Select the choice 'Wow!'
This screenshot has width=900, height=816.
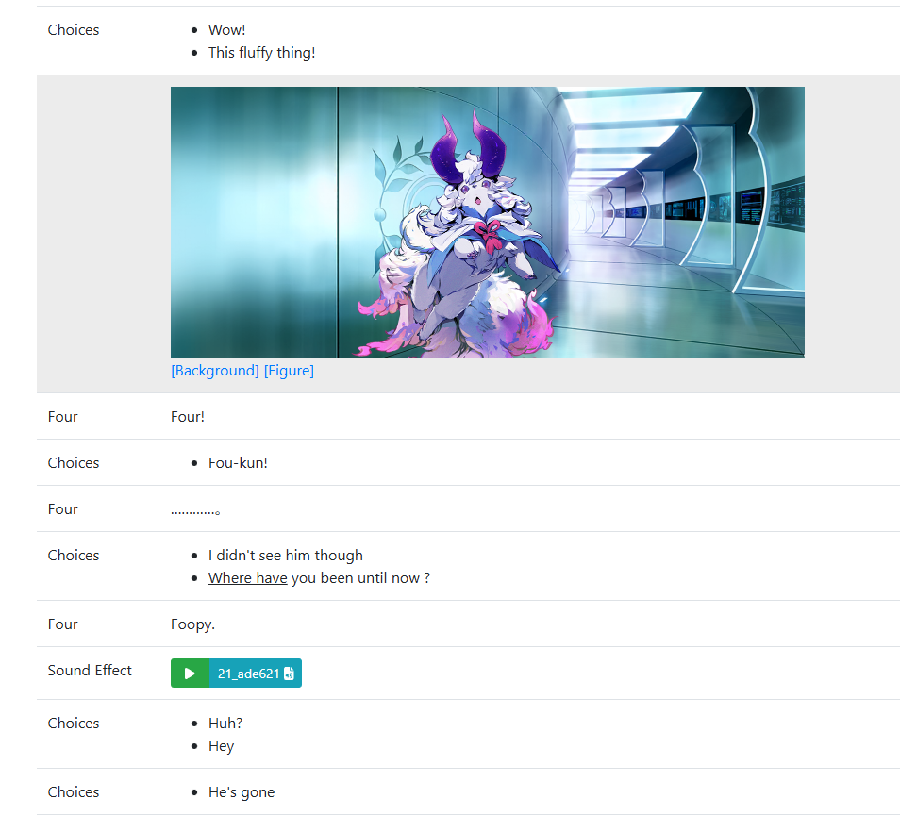pyautogui.click(x=226, y=30)
